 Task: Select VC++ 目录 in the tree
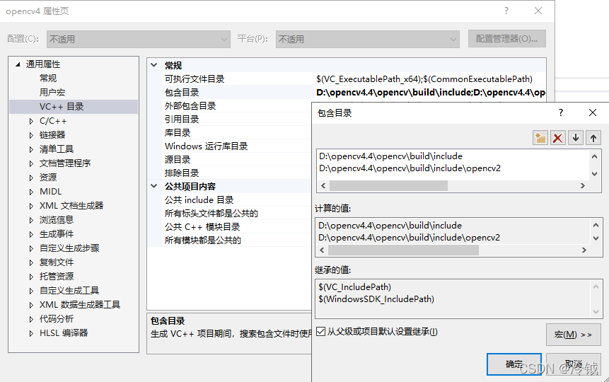62,107
